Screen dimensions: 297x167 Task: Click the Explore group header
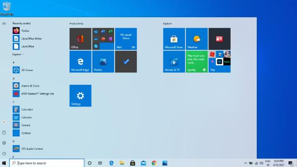[x=167, y=23]
